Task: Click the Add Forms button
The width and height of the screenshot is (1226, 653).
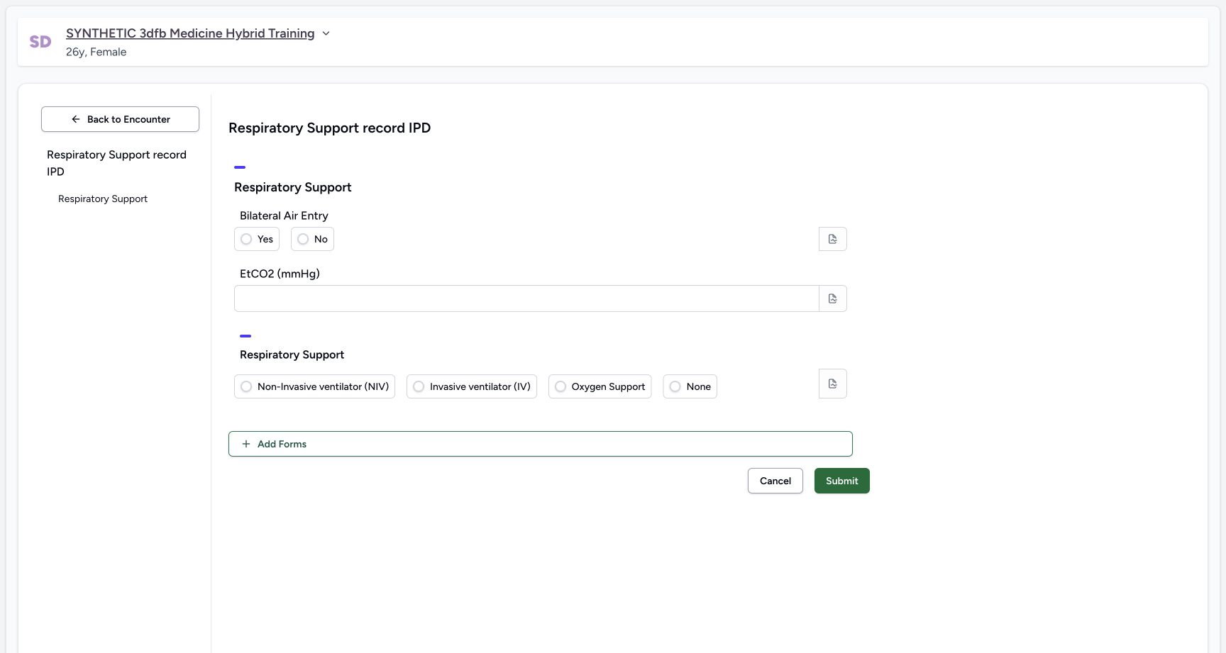Action: click(541, 444)
